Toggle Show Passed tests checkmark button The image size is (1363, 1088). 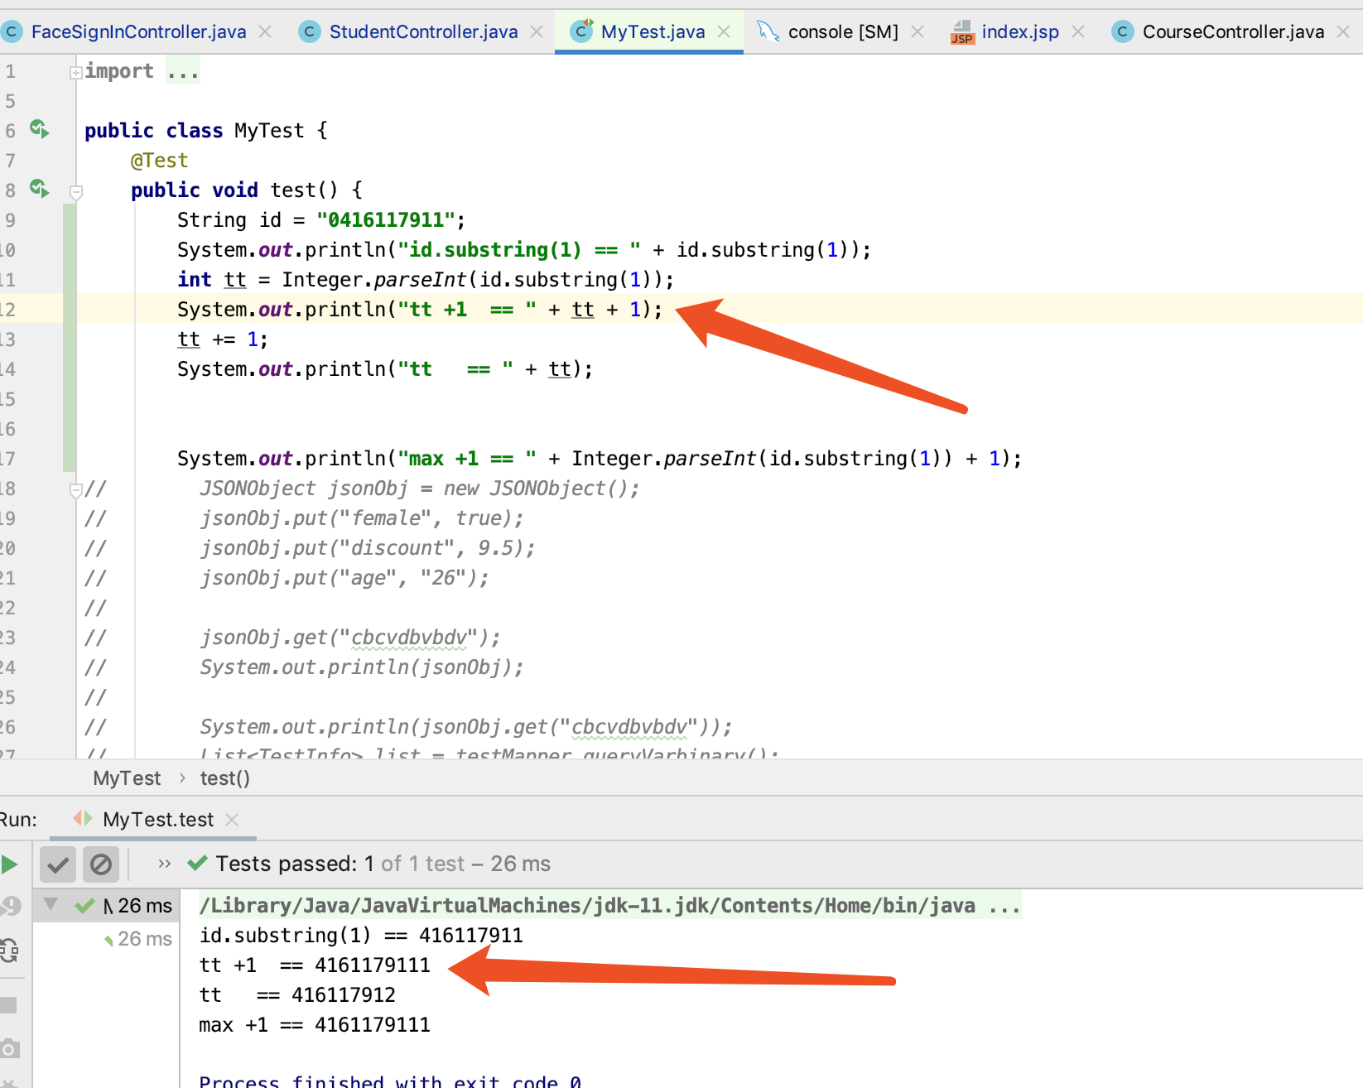58,864
